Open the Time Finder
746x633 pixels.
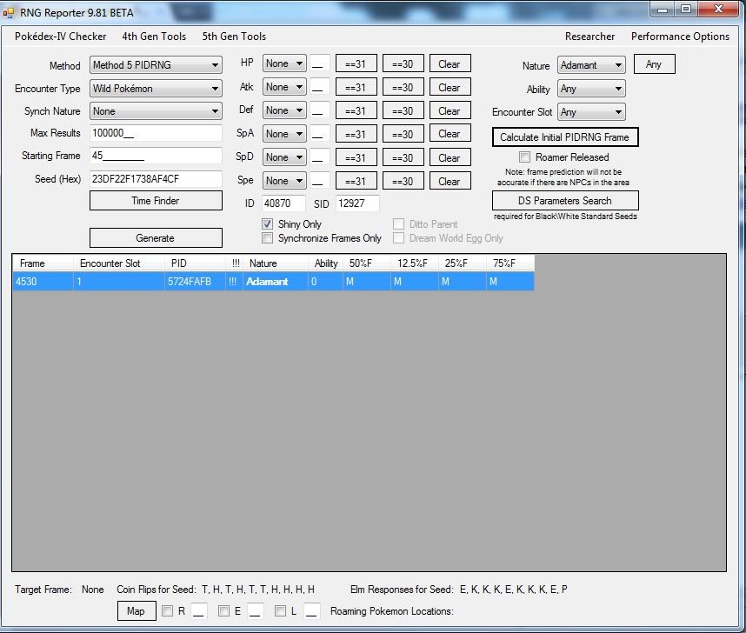click(156, 201)
